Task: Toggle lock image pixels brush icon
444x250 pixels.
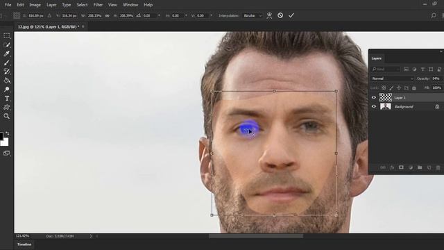Action: [x=391, y=88]
